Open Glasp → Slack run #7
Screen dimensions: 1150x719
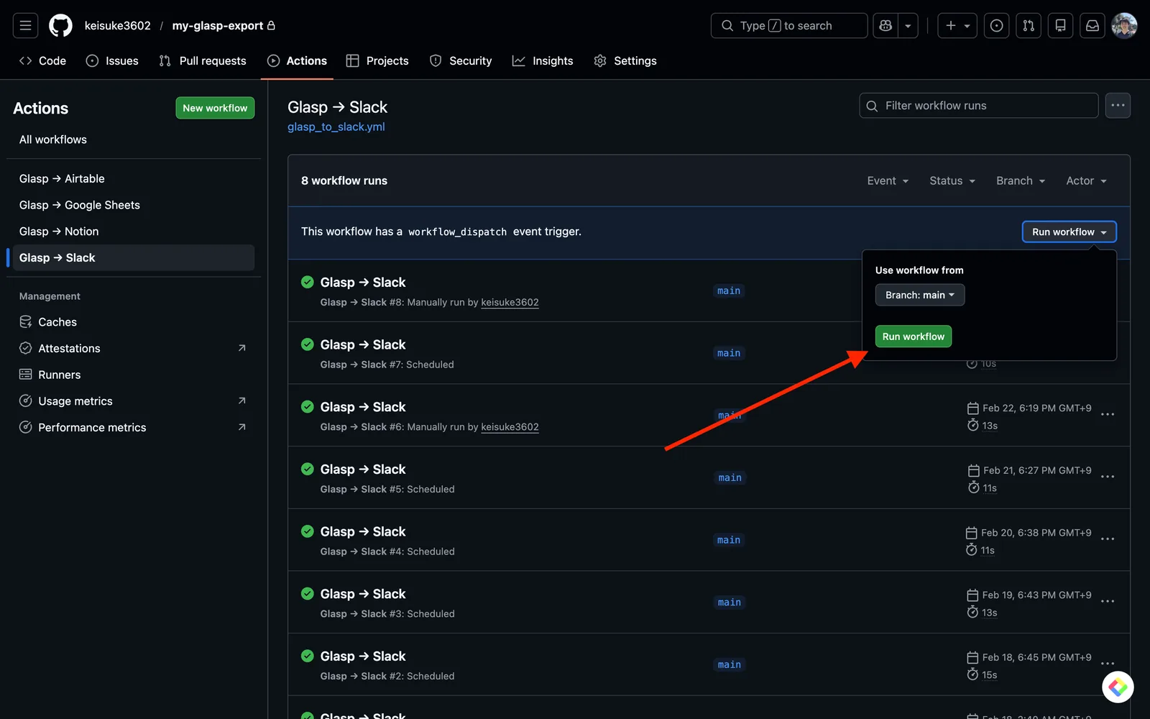(x=363, y=345)
